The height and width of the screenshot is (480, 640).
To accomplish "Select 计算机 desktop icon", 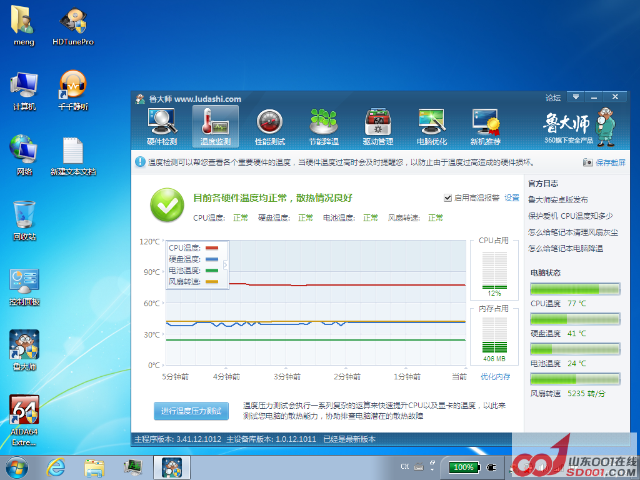I will (x=24, y=91).
